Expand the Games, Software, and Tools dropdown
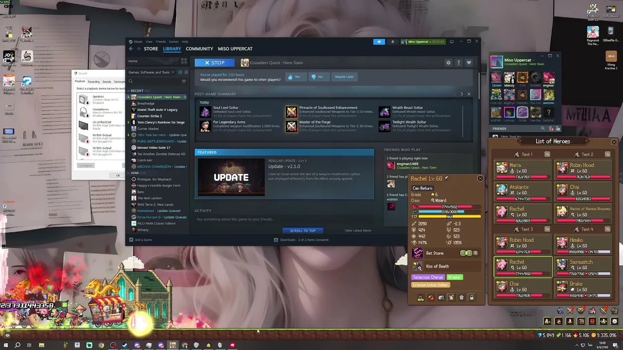 pyautogui.click(x=151, y=72)
